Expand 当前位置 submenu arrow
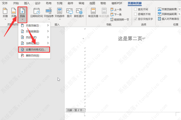 [x=48, y=43]
